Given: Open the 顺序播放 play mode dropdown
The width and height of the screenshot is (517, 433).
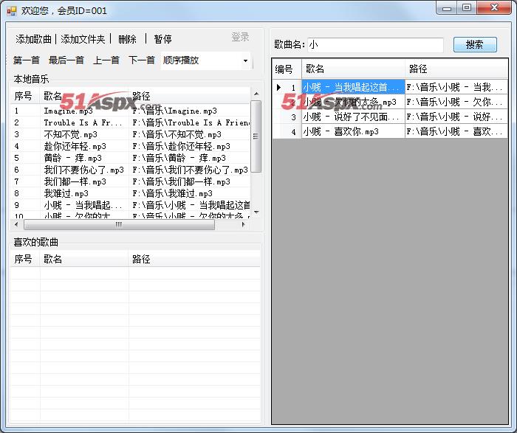Looking at the screenshot, I should (206, 60).
